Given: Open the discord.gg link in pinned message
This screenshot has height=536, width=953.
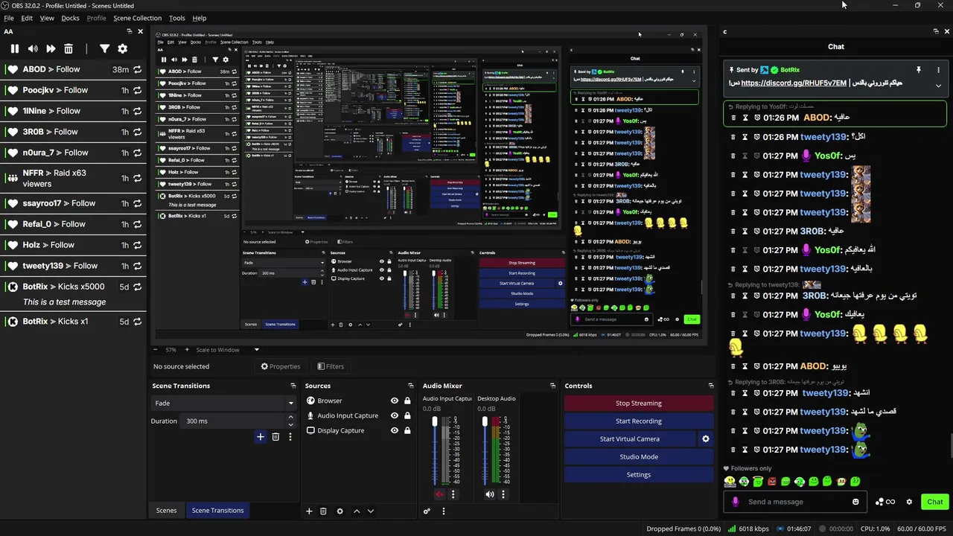Looking at the screenshot, I should (794, 83).
